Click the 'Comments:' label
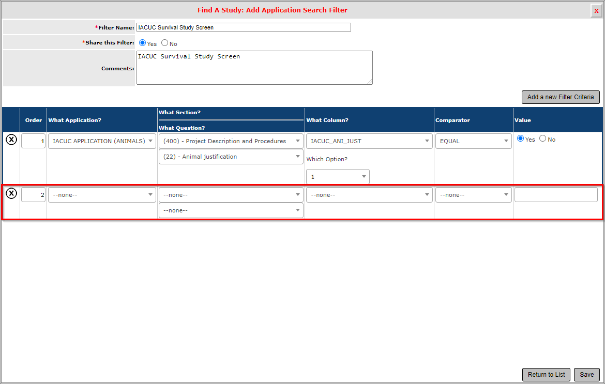Image resolution: width=605 pixels, height=384 pixels. click(x=118, y=68)
